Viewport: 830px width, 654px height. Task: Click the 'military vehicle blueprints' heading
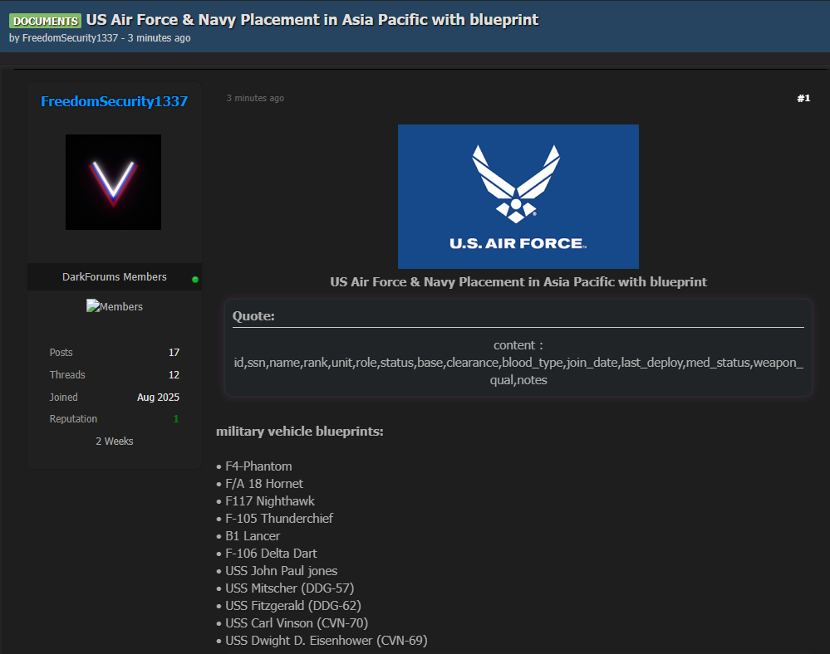299,432
